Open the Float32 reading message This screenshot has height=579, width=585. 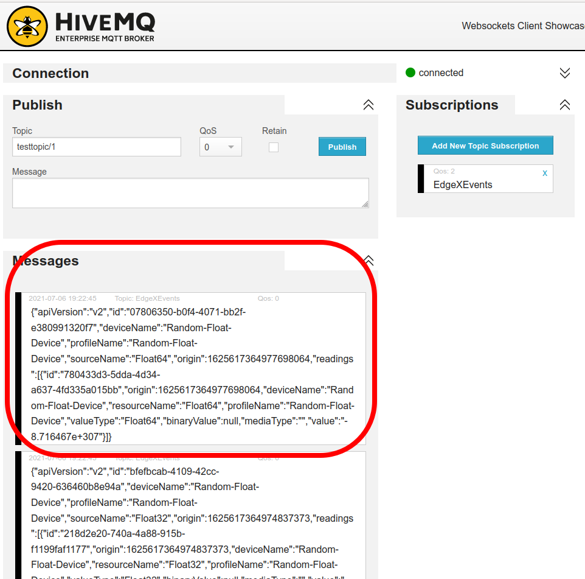click(x=190, y=516)
